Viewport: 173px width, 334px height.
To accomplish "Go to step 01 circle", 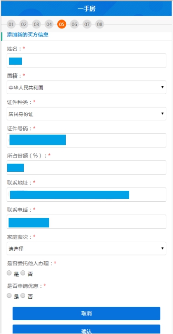I will pyautogui.click(x=11, y=24).
